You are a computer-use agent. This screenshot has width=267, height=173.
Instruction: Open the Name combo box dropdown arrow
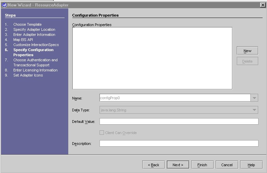click(254, 98)
